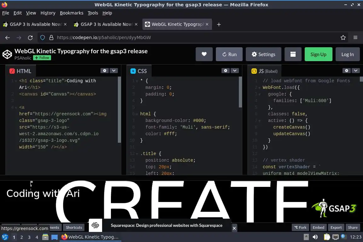Open the P5Aholic author profile link
363x242 pixels.
[x=23, y=58]
